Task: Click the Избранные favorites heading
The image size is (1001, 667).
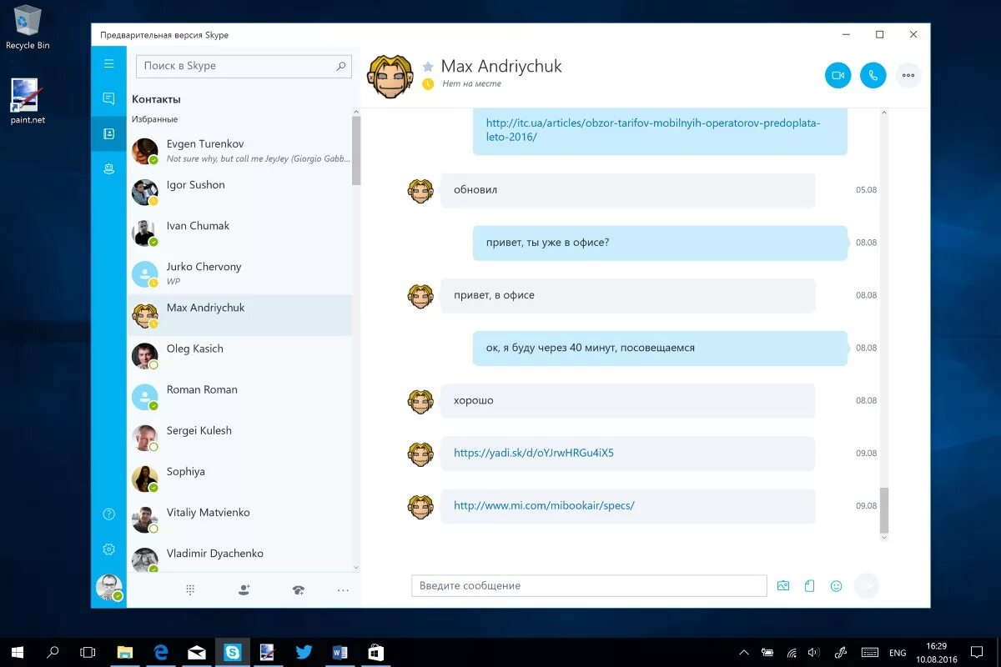Action: pos(154,119)
